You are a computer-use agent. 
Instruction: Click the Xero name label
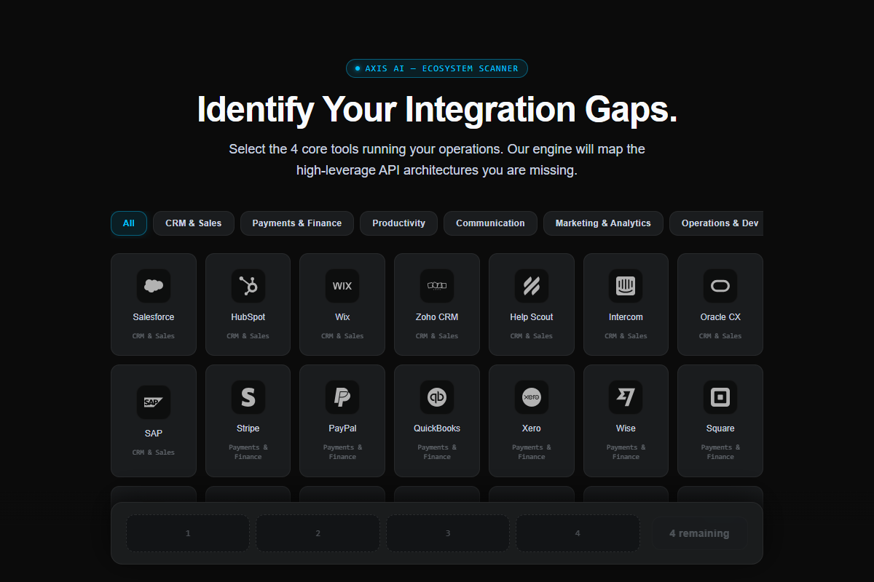coord(532,428)
